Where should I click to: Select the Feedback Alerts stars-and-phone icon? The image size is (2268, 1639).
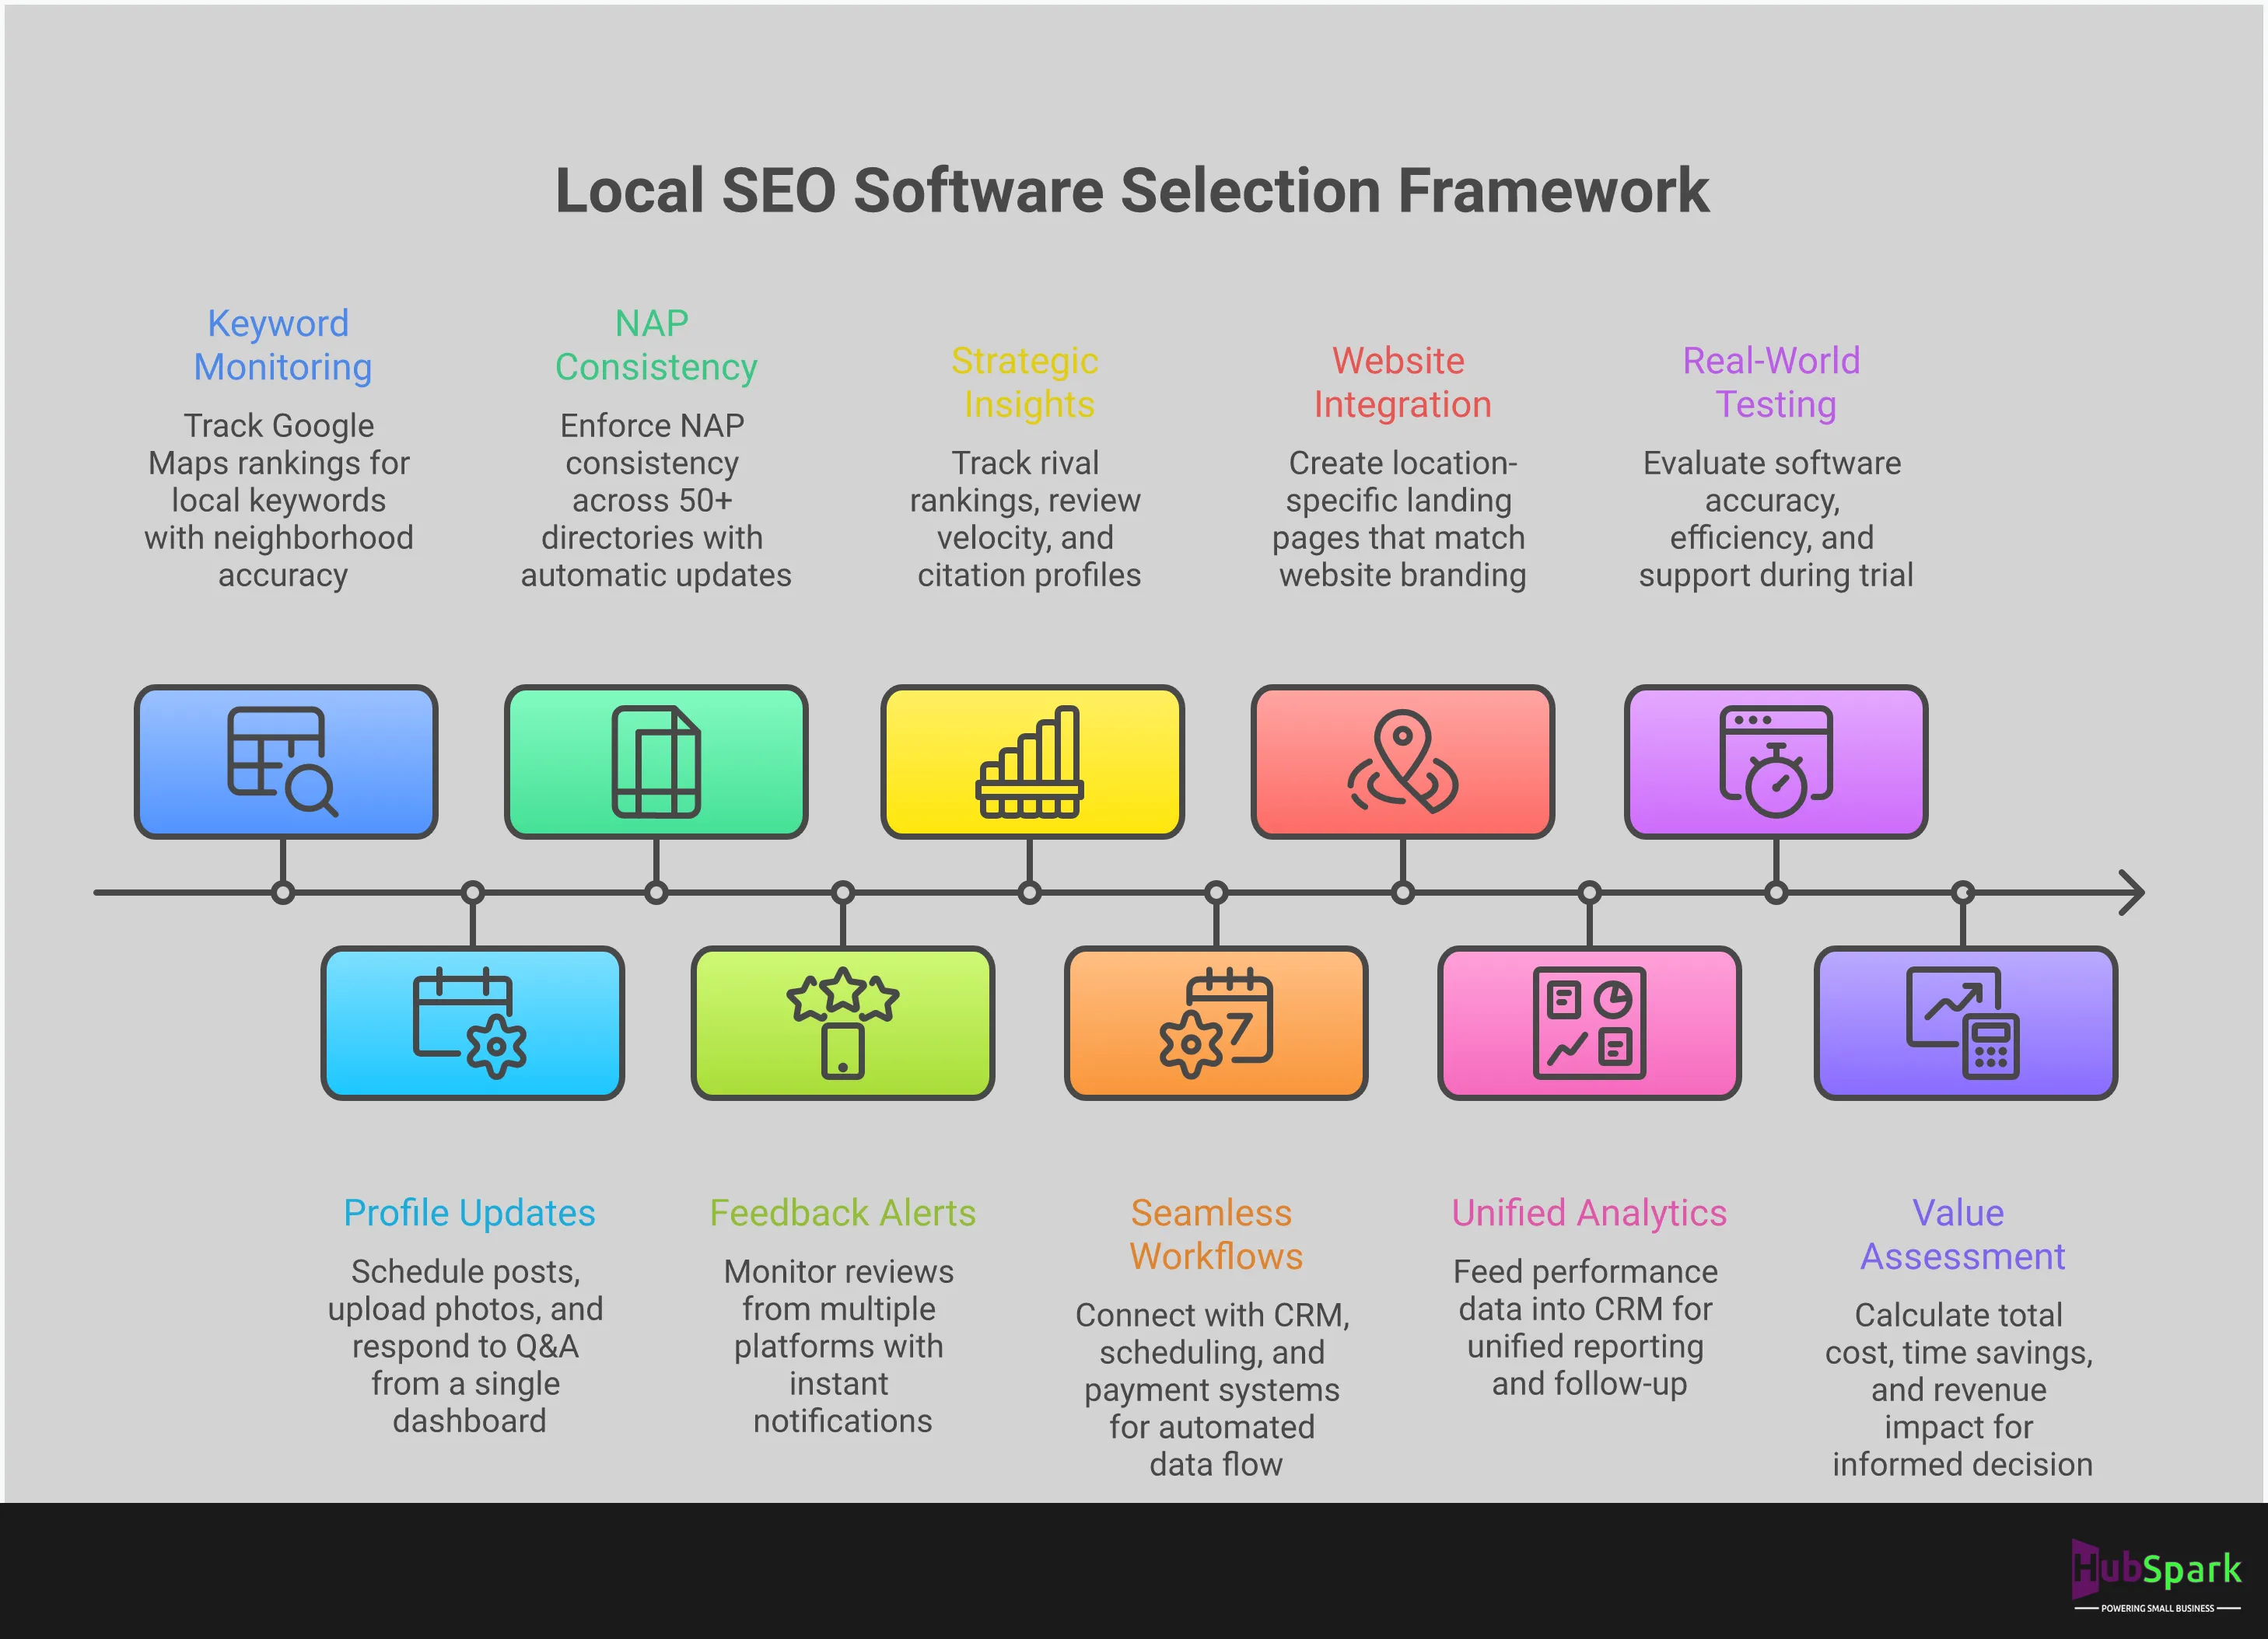(844, 1022)
